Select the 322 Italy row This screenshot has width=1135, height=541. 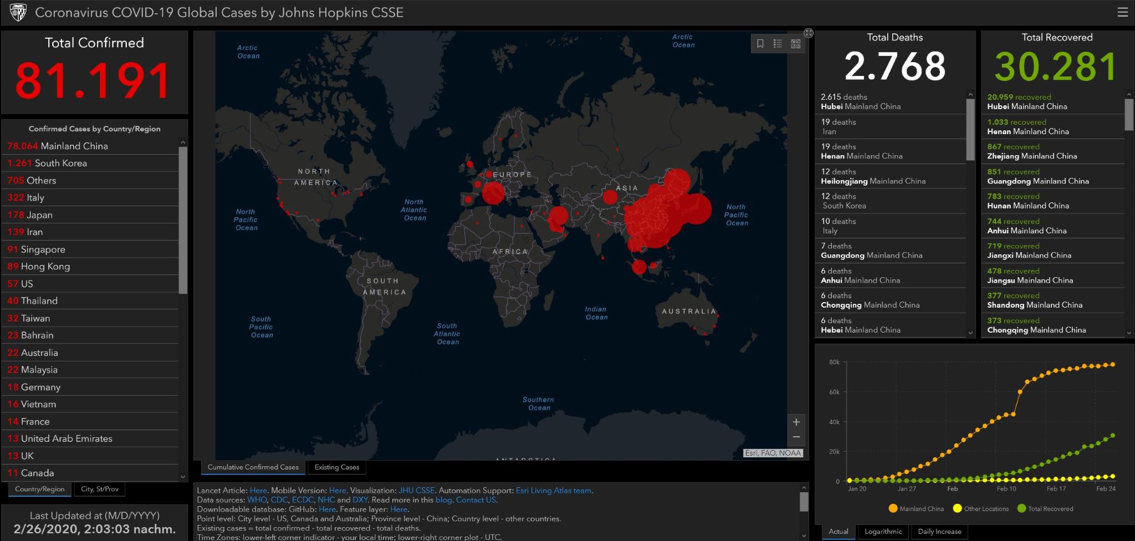(90, 197)
